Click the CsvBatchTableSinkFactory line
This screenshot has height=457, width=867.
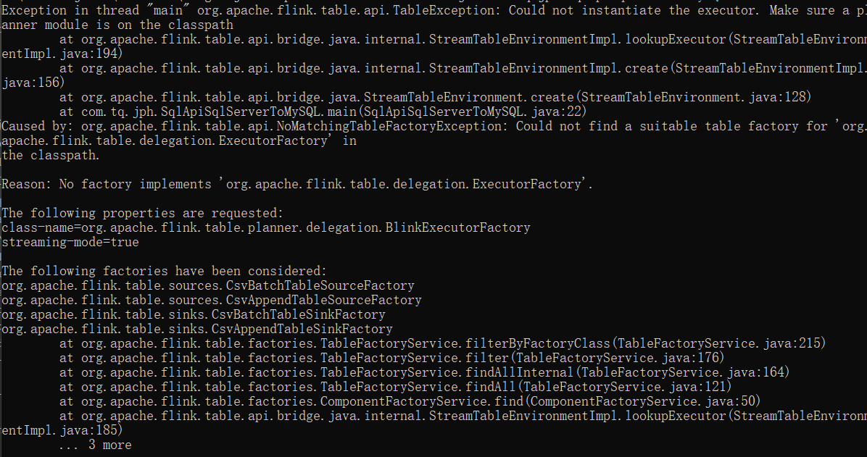(x=193, y=314)
